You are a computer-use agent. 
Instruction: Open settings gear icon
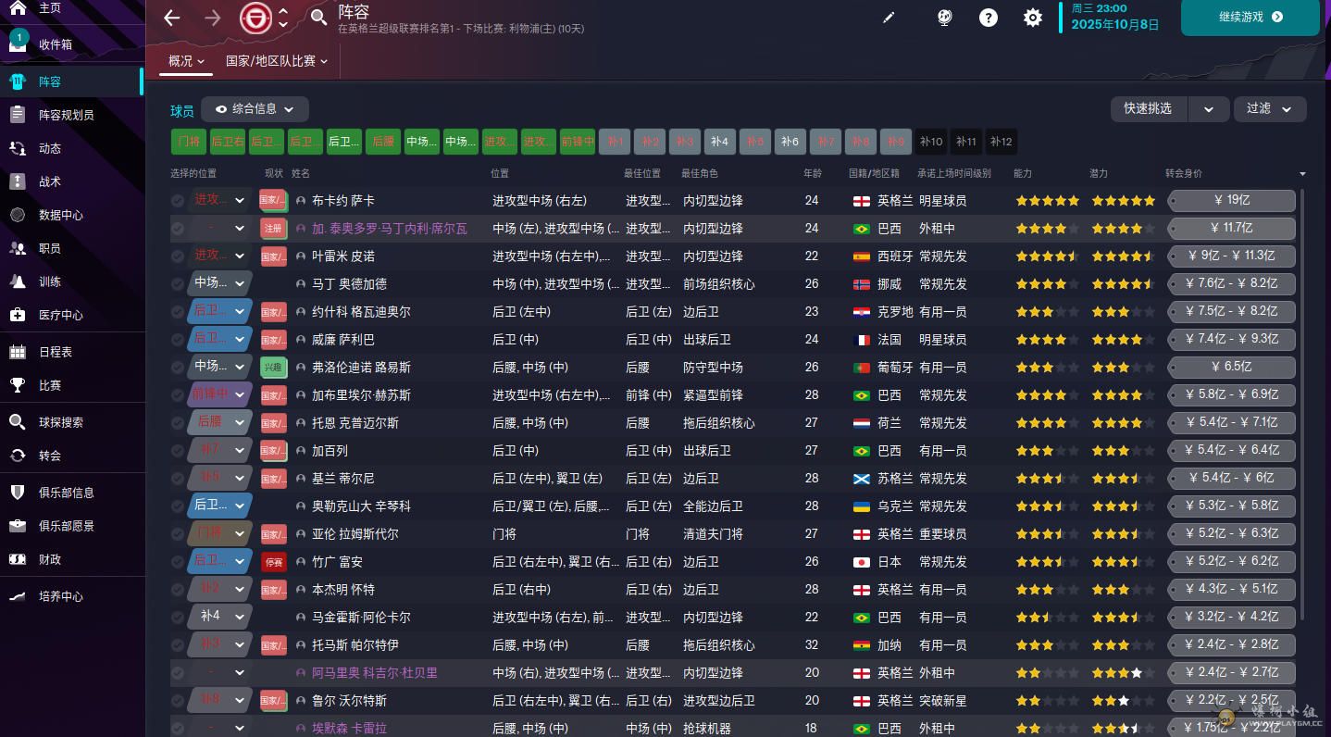(1033, 18)
